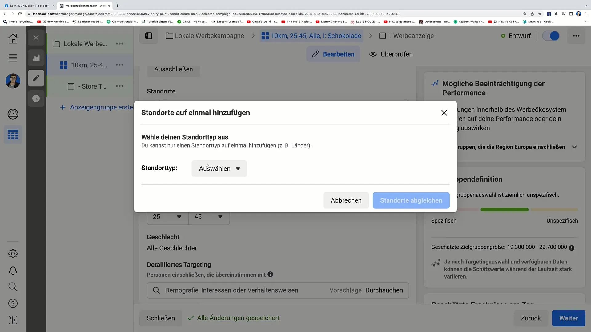Open the new tab plus button
The height and width of the screenshot is (332, 591).
click(118, 6)
